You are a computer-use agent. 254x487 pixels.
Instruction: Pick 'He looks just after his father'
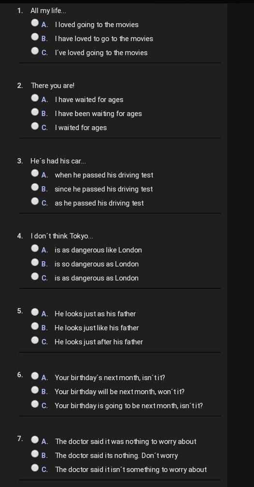click(35, 340)
